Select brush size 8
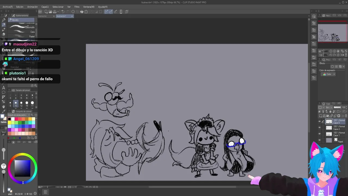 10,104
